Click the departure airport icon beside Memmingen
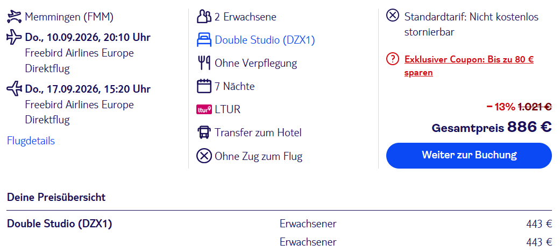The height and width of the screenshot is (251, 560). pos(15,17)
